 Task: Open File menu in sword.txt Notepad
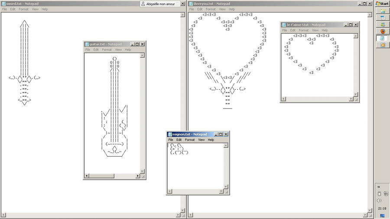tap(4, 9)
